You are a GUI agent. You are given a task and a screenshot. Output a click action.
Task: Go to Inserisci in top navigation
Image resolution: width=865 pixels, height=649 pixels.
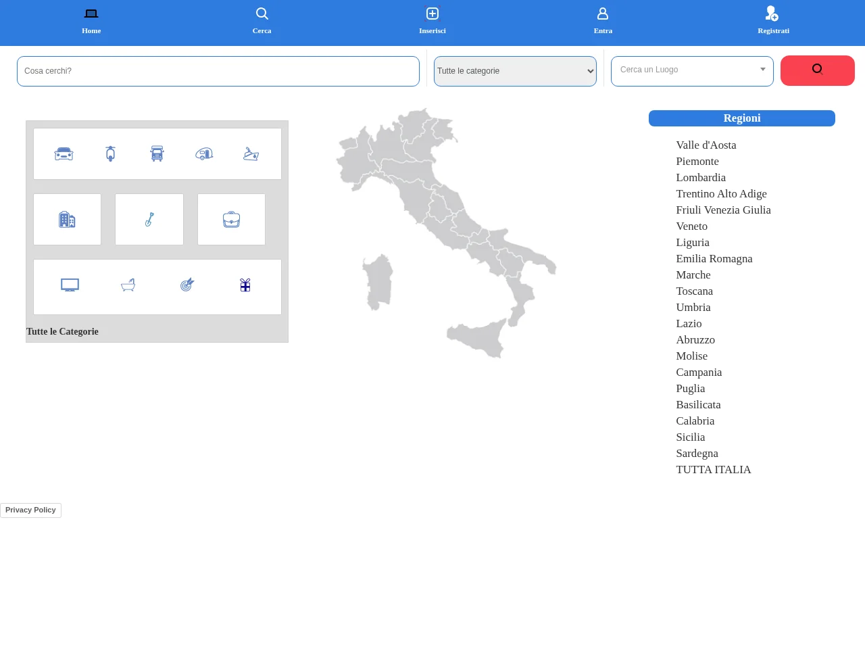point(432,21)
